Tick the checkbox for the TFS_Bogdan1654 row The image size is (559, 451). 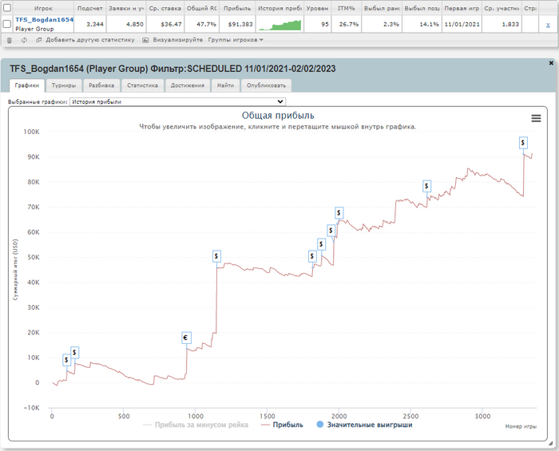(x=7, y=24)
